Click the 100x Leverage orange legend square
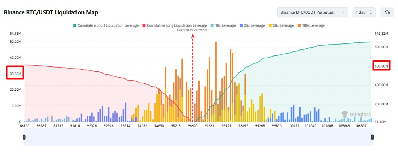 300,25
